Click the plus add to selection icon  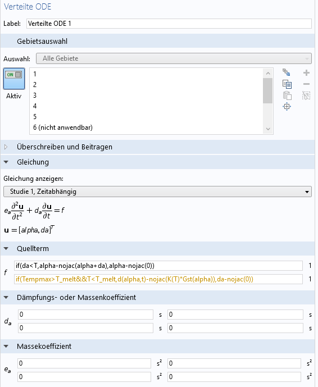point(306,72)
